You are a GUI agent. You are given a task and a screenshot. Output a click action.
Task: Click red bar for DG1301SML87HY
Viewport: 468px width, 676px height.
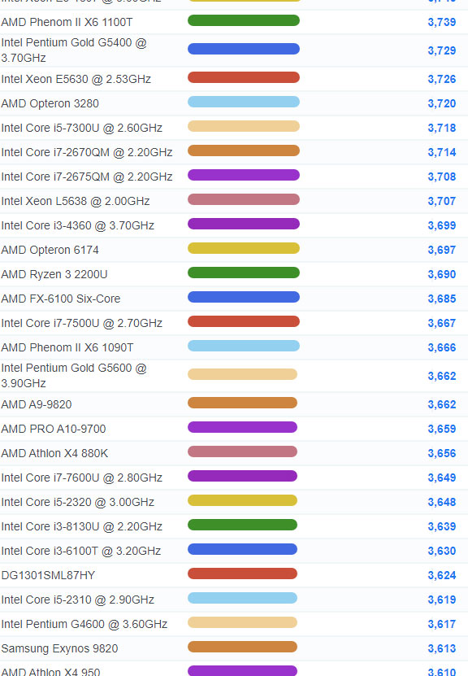[x=242, y=574]
